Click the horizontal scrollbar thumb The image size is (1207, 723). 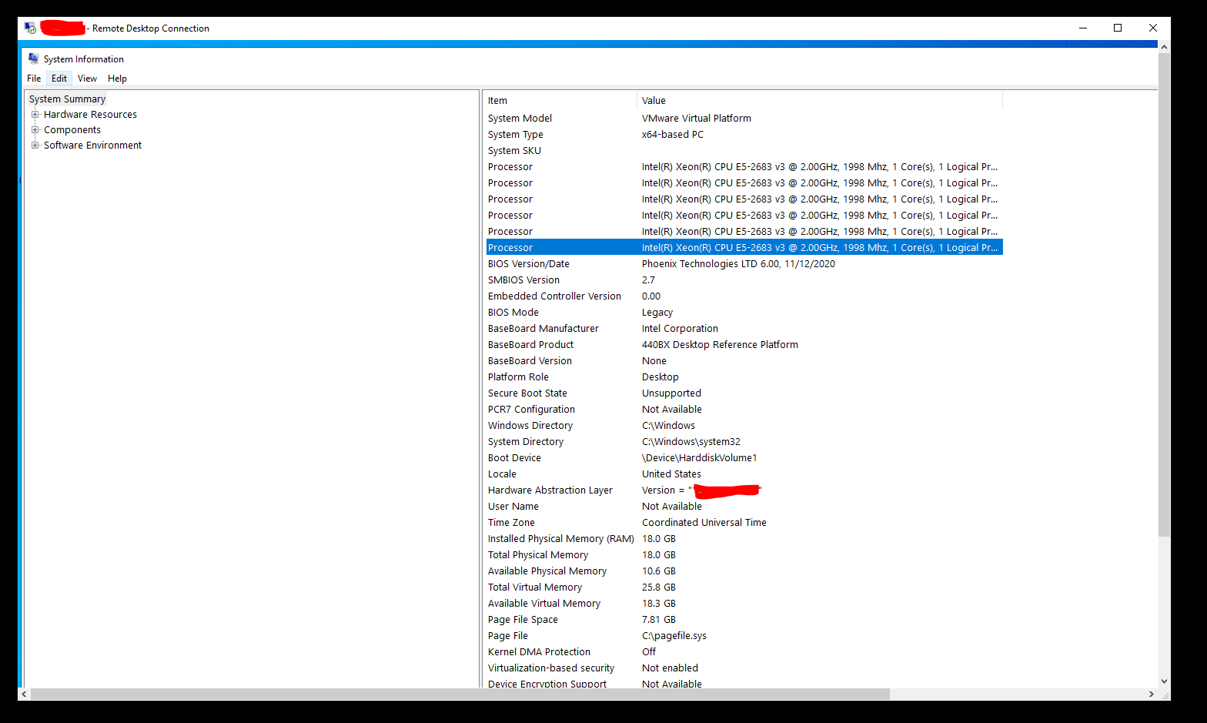pos(460,695)
